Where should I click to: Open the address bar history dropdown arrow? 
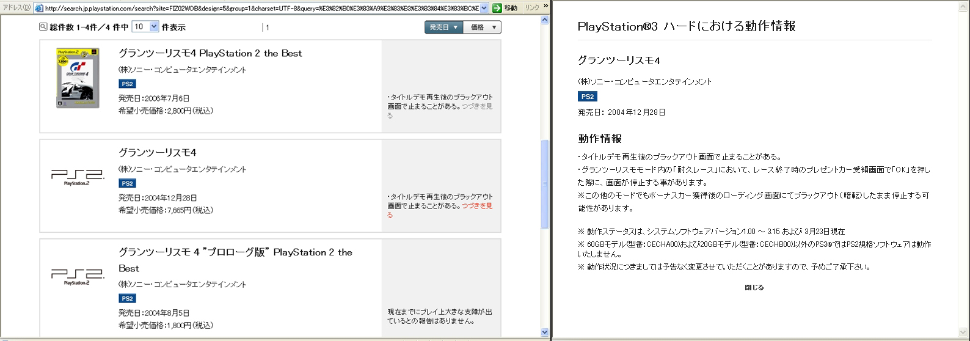coord(484,8)
